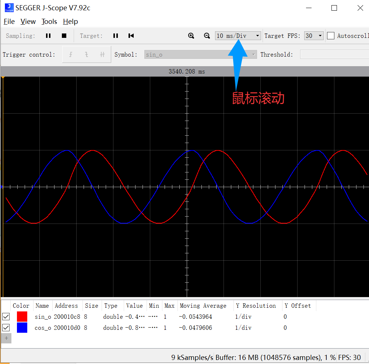Open the Target FPS 30 dropdown
The image size is (369, 364).
pos(314,36)
